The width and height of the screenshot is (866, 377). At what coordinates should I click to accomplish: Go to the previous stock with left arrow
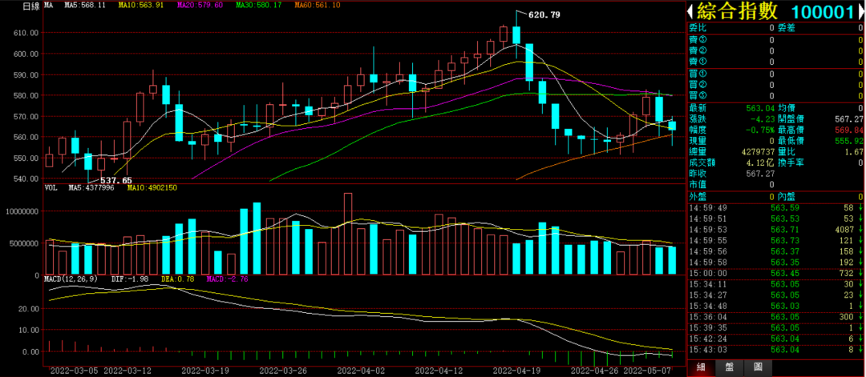click(690, 11)
